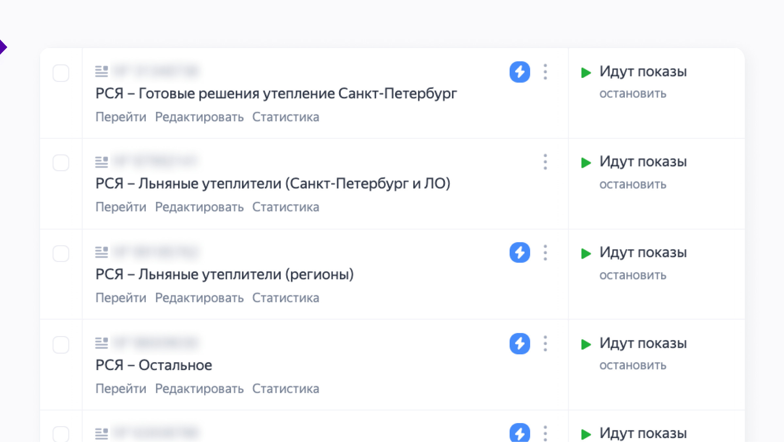The image size is (784, 442).
Task: Click lightning icon on РСЯ – Остальное row
Action: [x=519, y=343]
